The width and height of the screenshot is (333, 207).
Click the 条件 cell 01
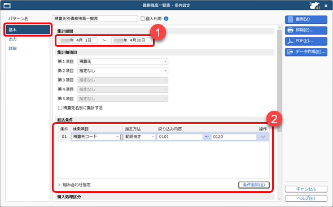tap(64, 137)
